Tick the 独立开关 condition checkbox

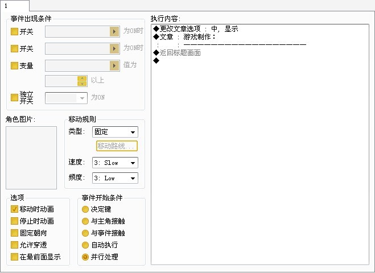tap(14, 97)
